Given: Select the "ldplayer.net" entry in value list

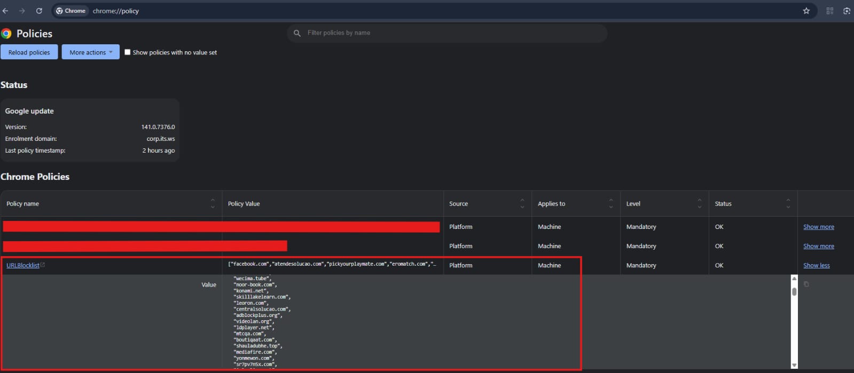Looking at the screenshot, I should pos(254,328).
